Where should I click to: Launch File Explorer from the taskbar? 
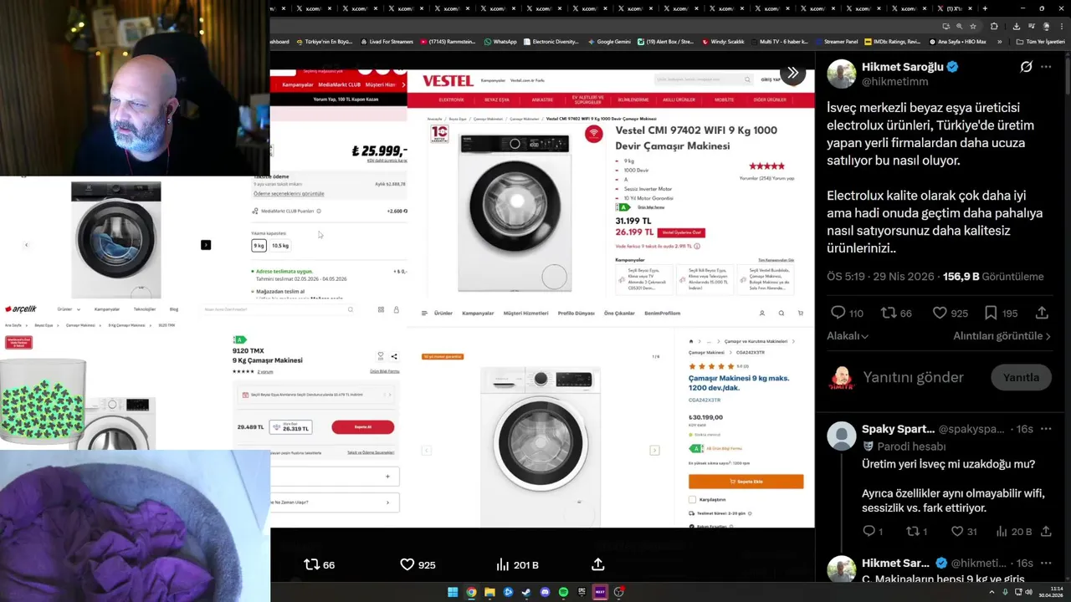(489, 592)
